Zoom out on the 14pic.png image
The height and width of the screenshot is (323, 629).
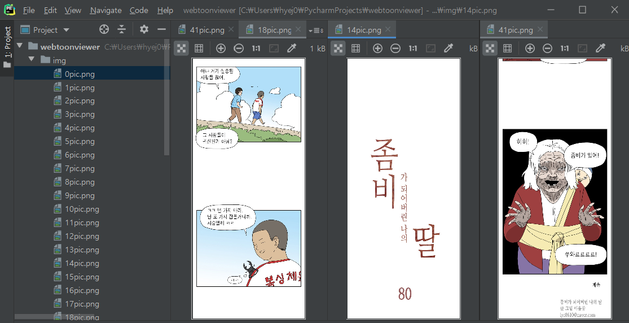395,49
